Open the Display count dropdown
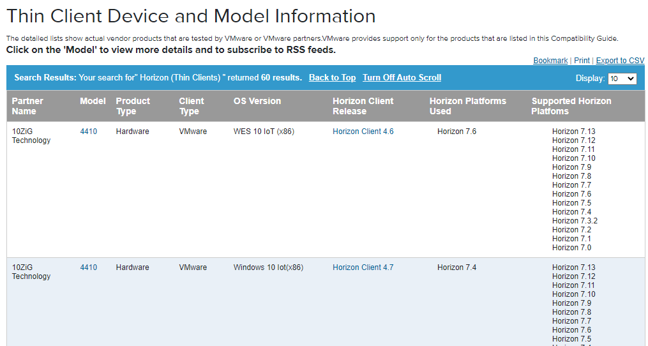 point(622,79)
